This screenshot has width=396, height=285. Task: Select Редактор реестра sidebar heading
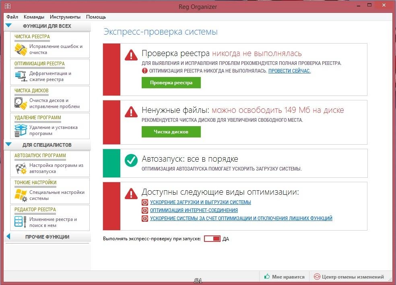[35, 210]
